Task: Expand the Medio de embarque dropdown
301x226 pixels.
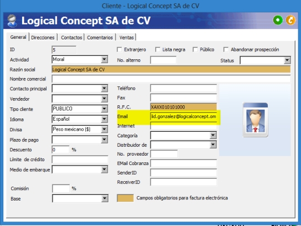Action: pos(104,169)
